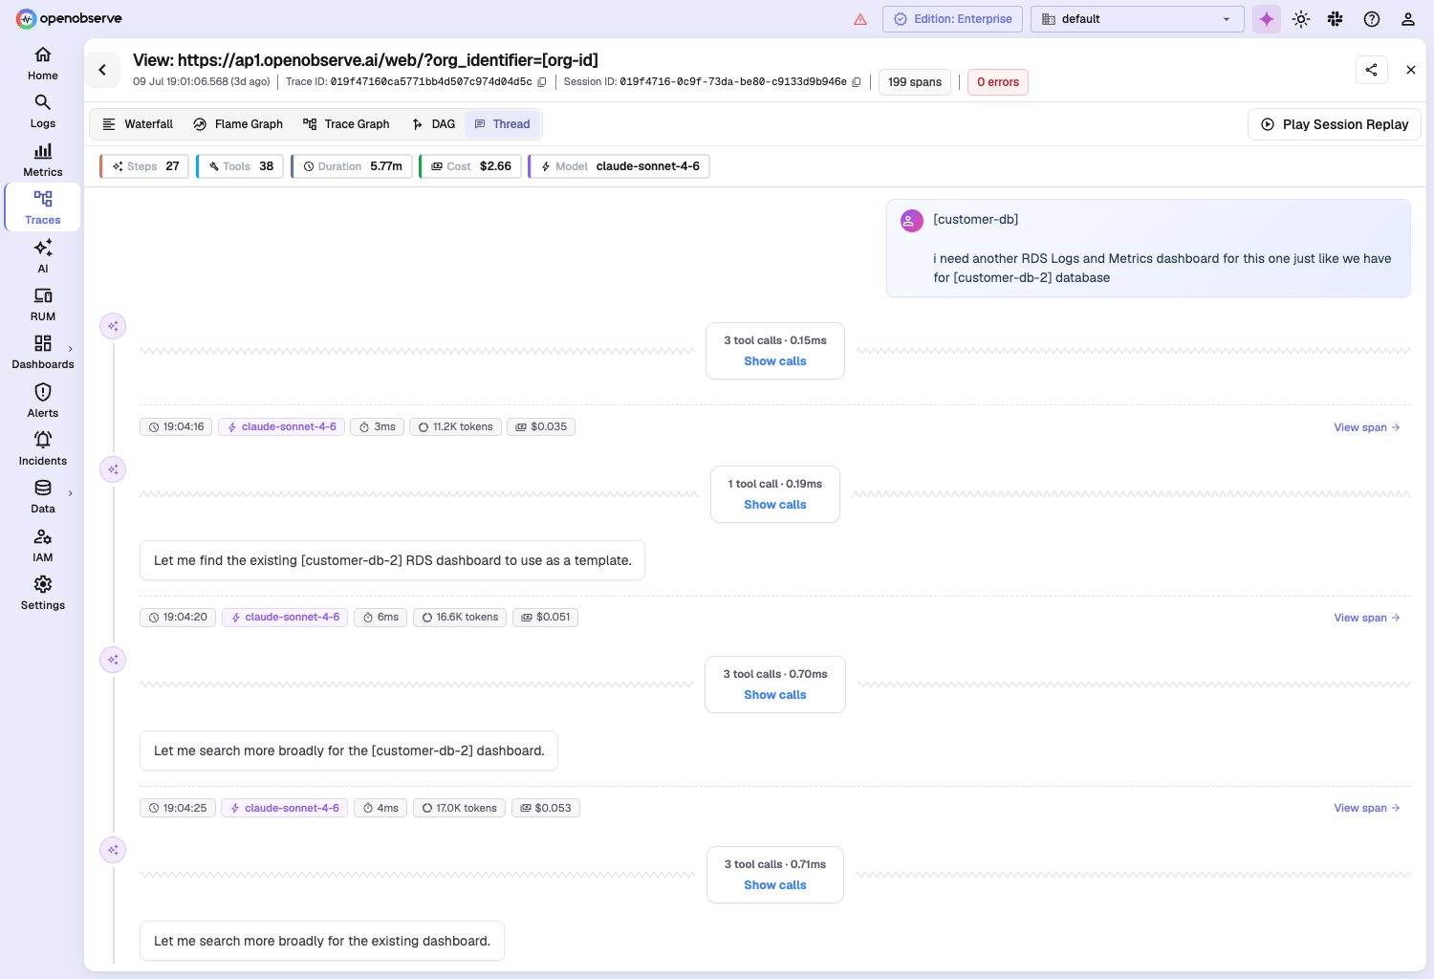Open the Slack community icon
This screenshot has height=979, width=1434.
1336,19
